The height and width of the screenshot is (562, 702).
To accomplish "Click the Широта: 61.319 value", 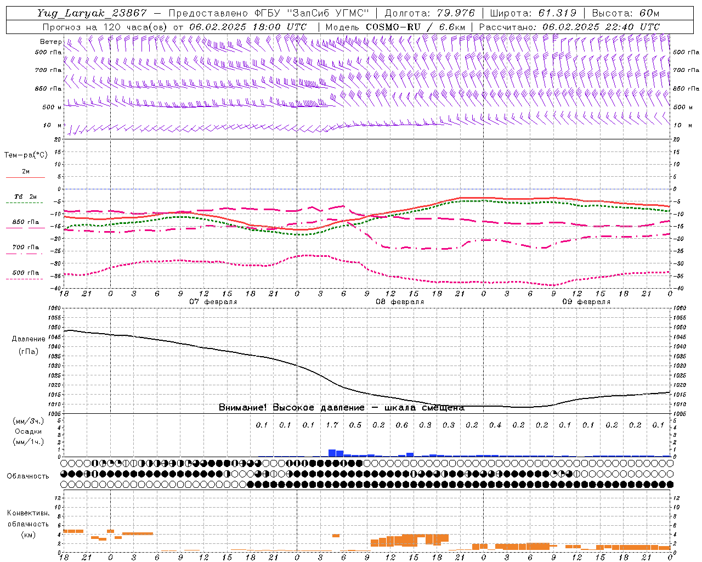I will pos(533,13).
